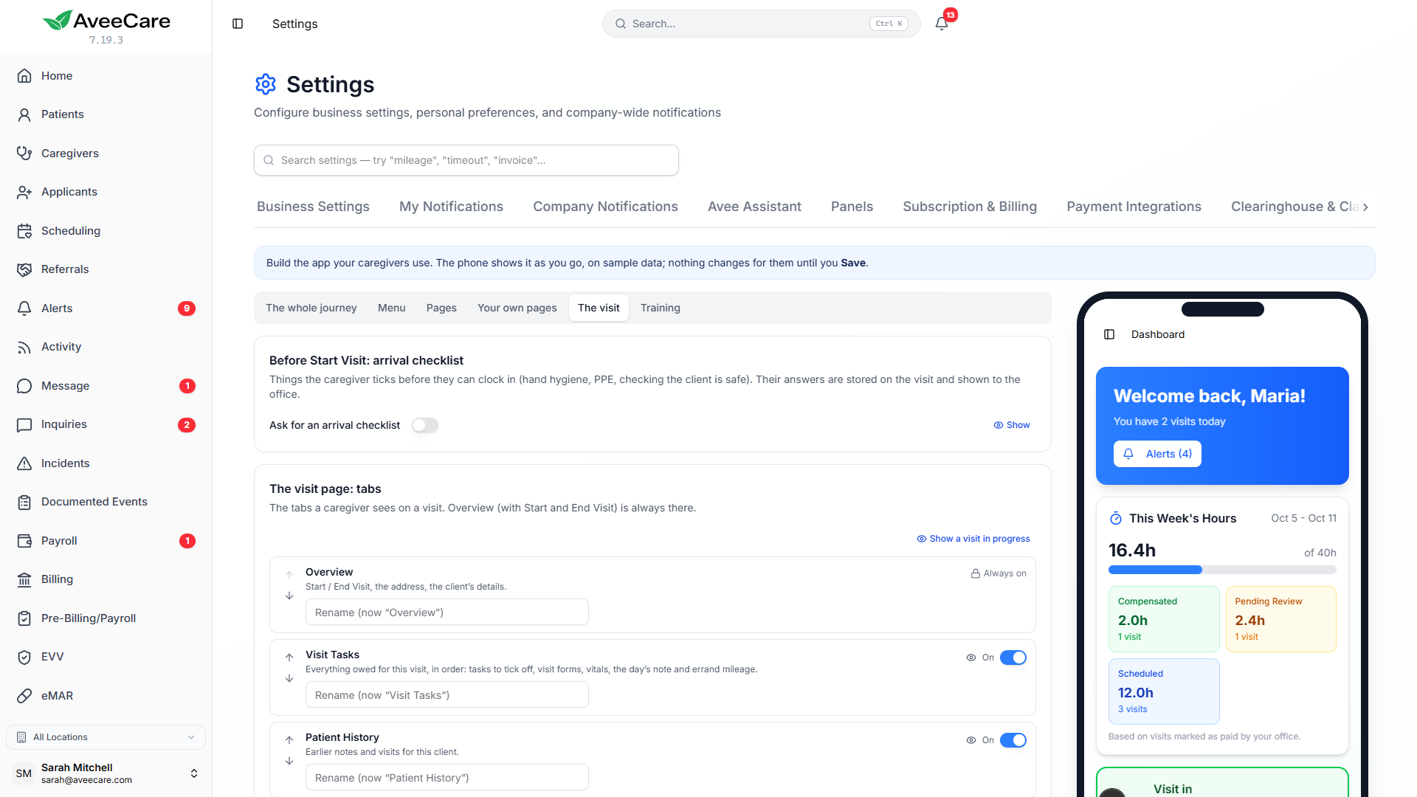Click the notifications bell icon

tap(942, 24)
